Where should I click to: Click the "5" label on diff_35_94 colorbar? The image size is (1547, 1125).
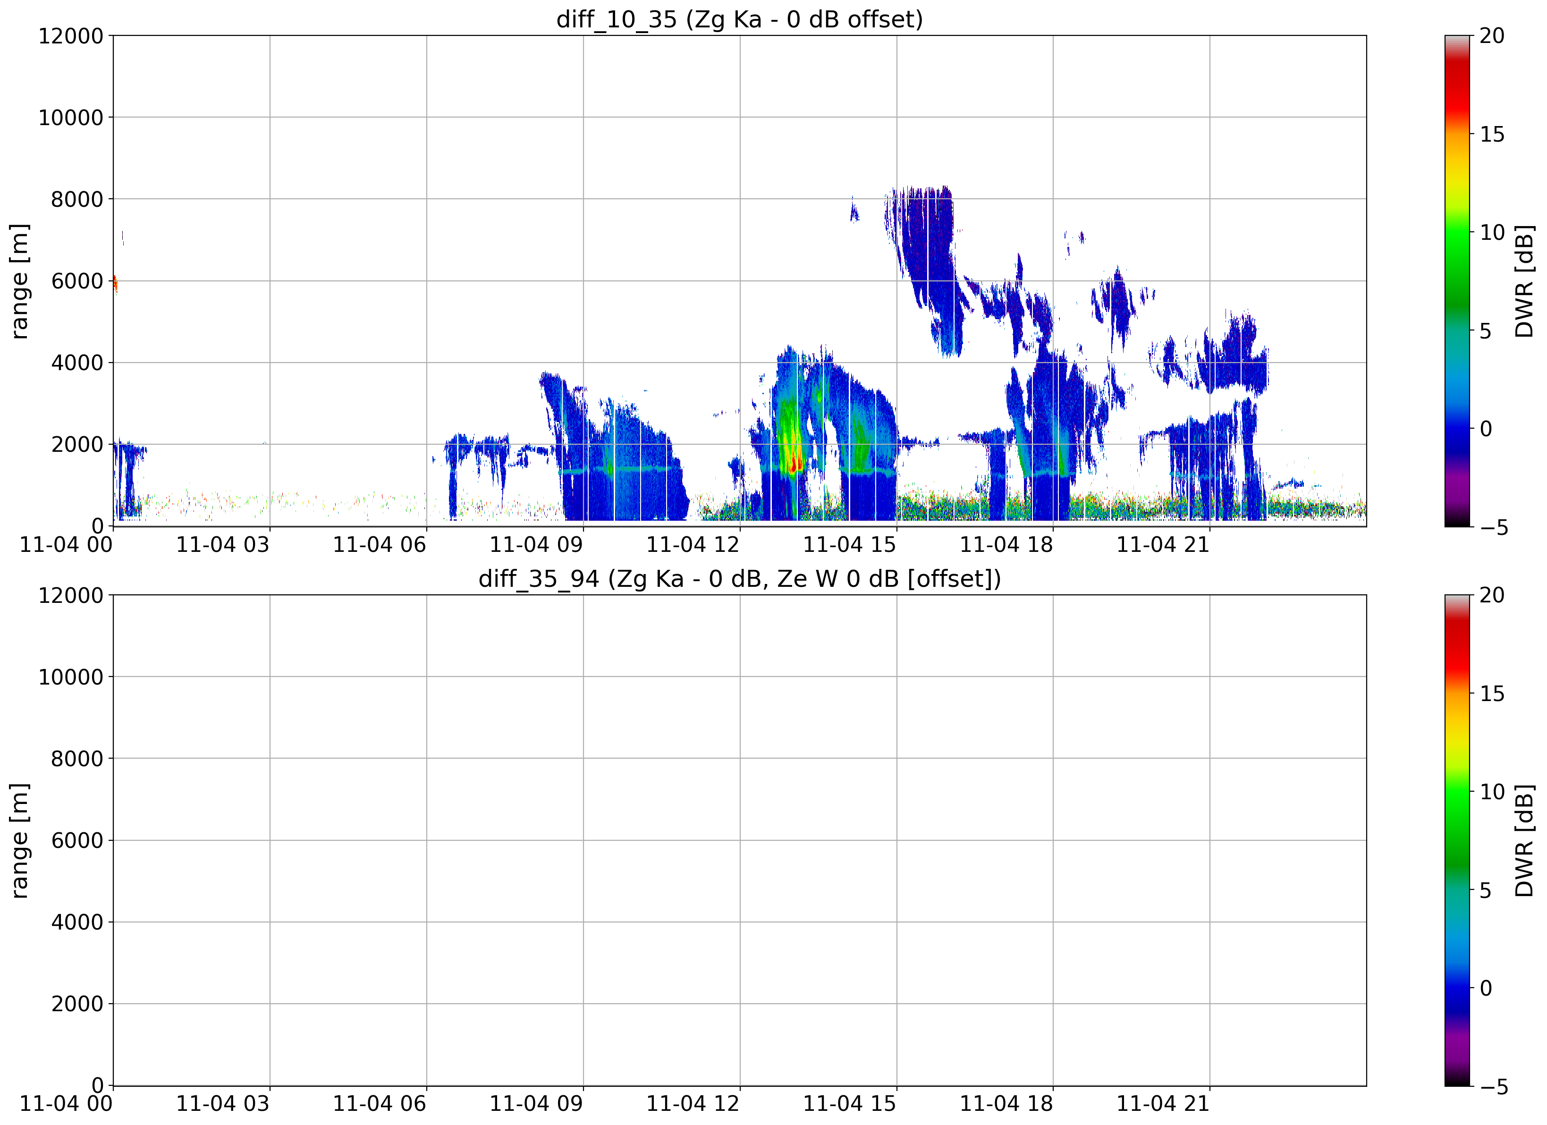point(1486,890)
